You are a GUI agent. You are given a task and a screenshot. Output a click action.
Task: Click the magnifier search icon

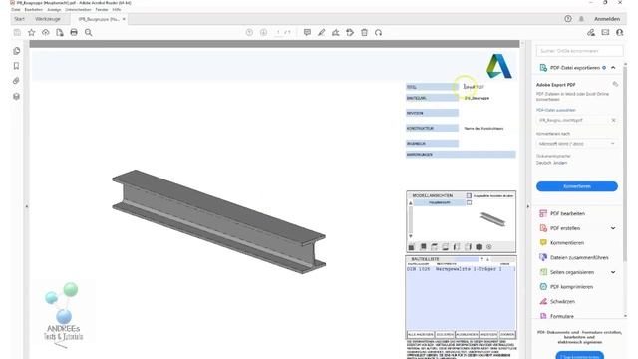pyautogui.click(x=89, y=32)
